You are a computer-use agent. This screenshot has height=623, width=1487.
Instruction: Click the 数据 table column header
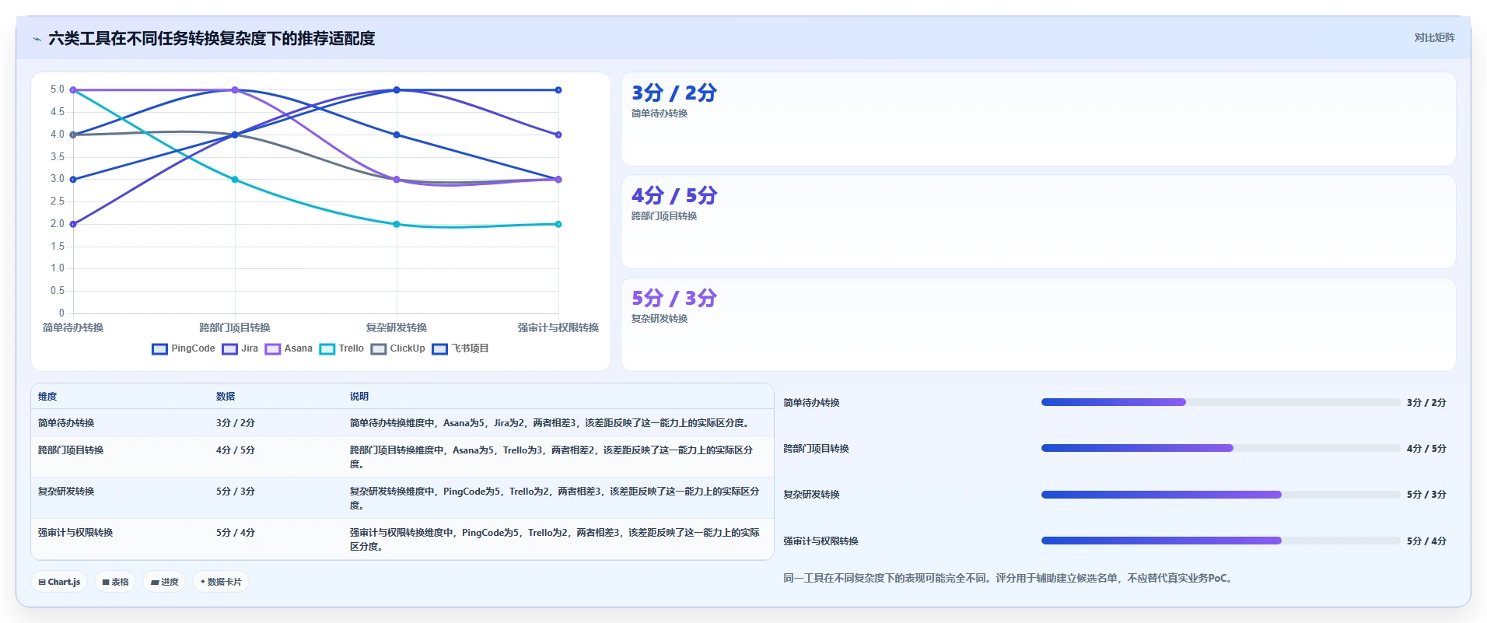226,397
